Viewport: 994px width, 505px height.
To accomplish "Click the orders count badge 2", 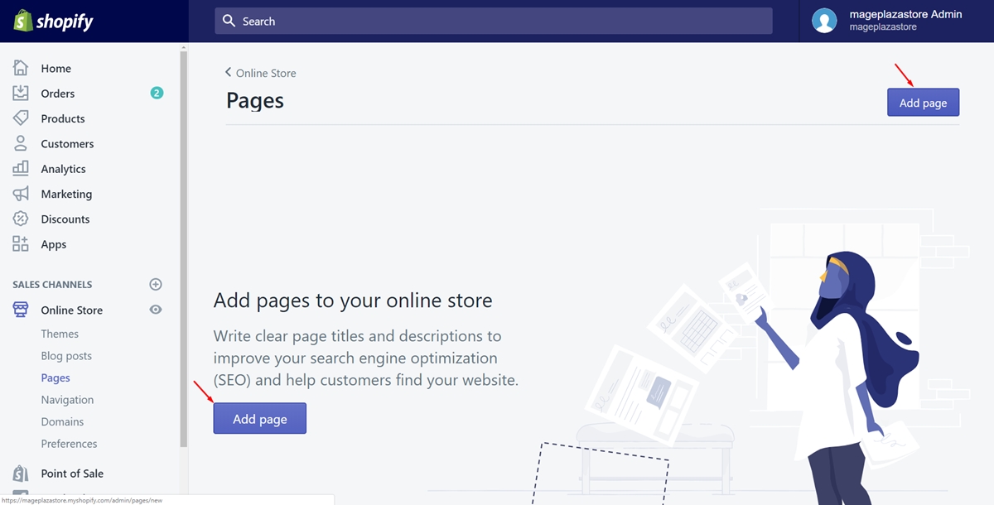I will [x=157, y=93].
